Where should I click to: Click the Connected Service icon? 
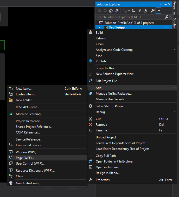[x=11, y=145]
